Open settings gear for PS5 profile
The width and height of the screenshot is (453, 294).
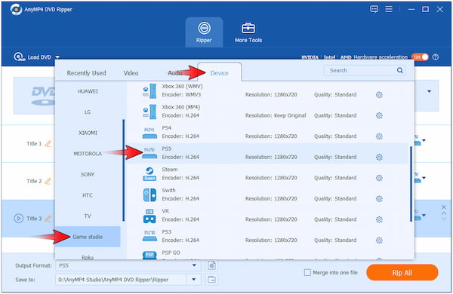click(379, 157)
